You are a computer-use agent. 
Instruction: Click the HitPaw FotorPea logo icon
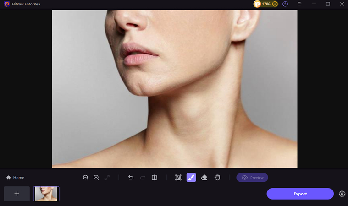coord(7,4)
